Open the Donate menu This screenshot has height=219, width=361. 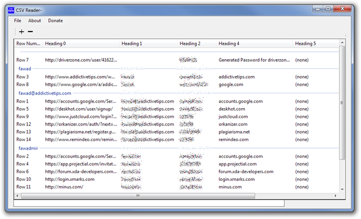tap(55, 20)
